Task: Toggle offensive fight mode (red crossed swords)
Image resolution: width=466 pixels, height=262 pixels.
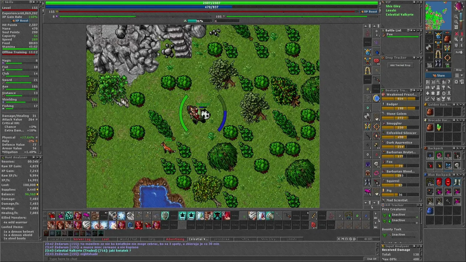Action: point(456,34)
